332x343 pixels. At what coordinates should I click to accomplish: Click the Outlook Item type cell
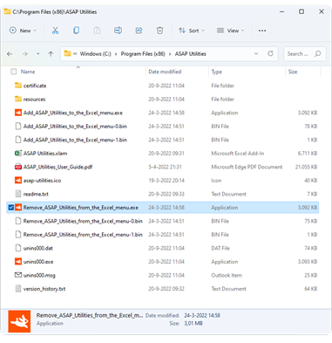click(227, 275)
